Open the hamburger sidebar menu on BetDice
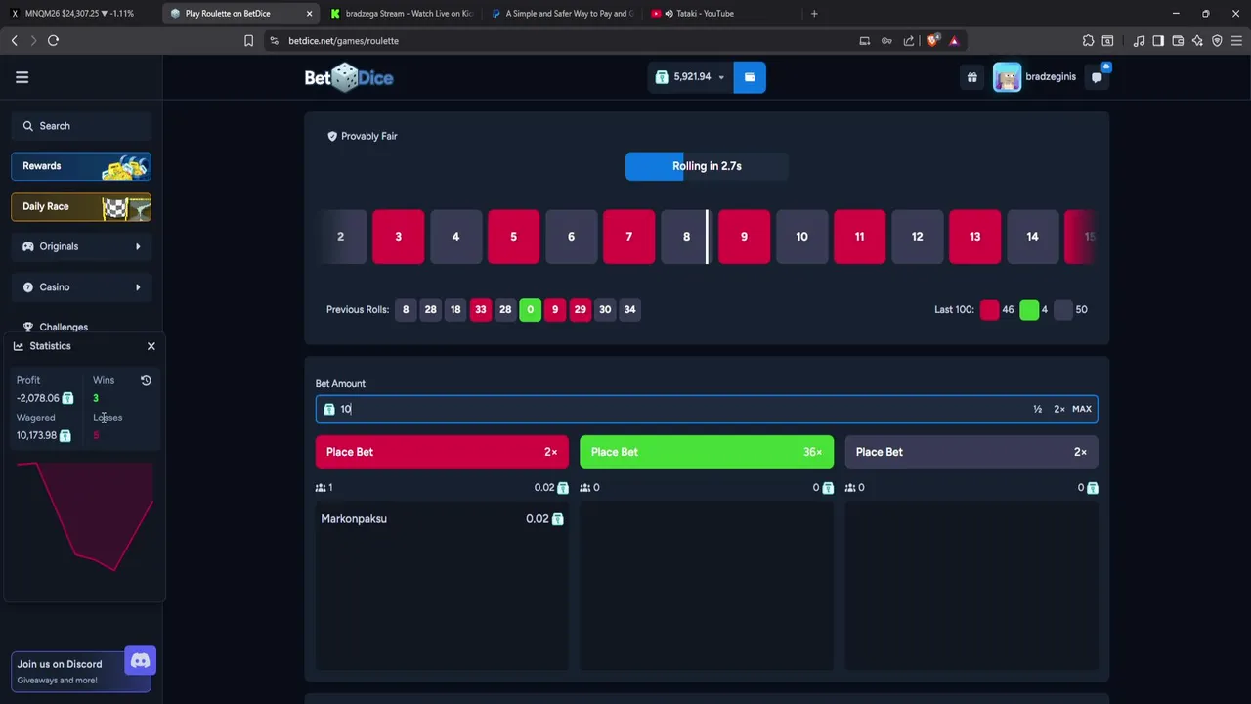 click(x=22, y=77)
